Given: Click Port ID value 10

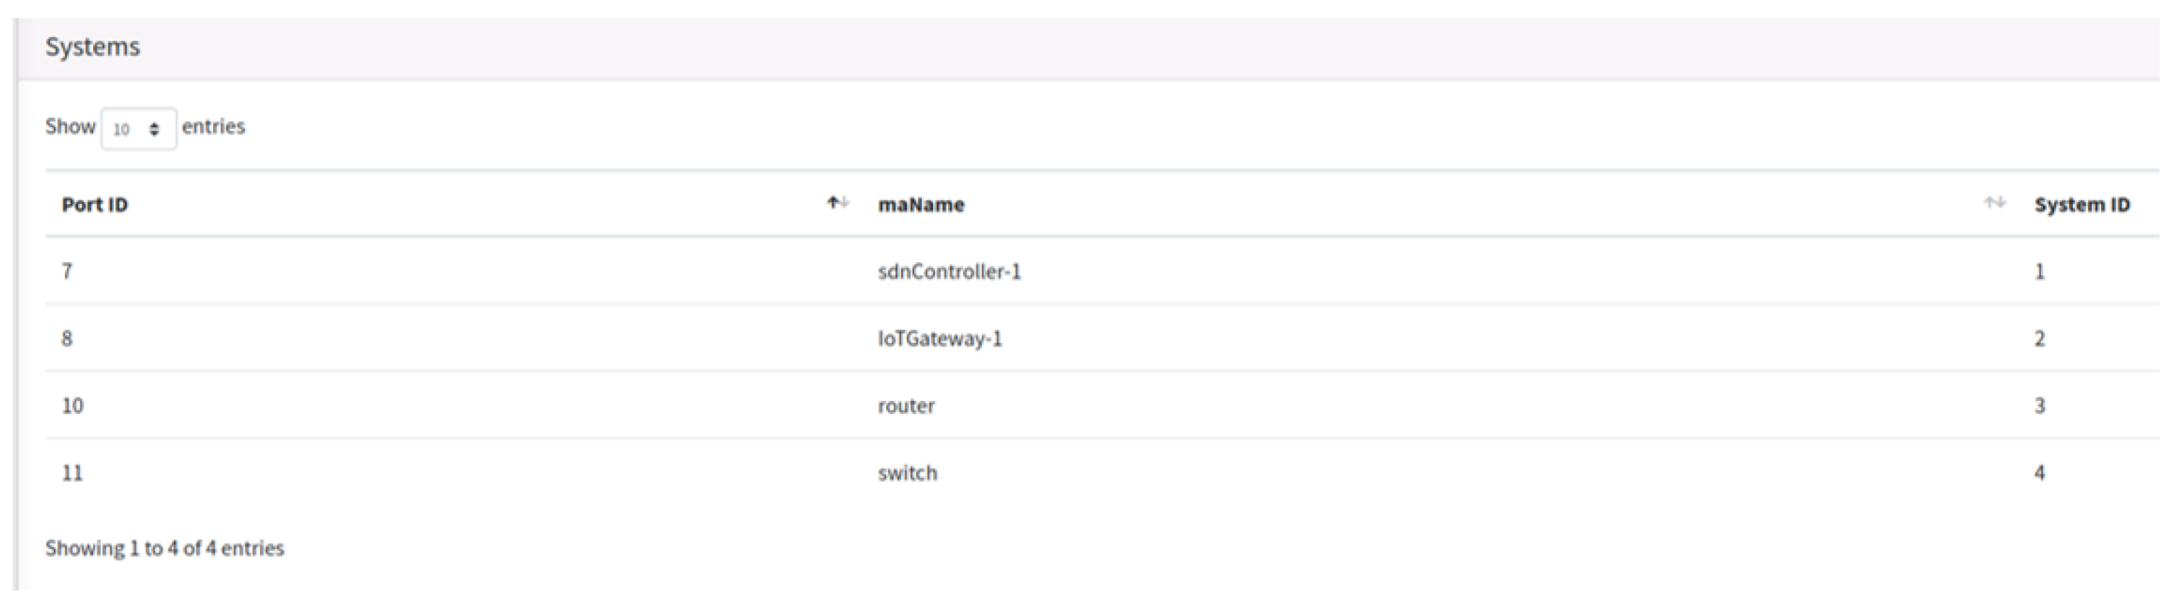Looking at the screenshot, I should (x=72, y=406).
